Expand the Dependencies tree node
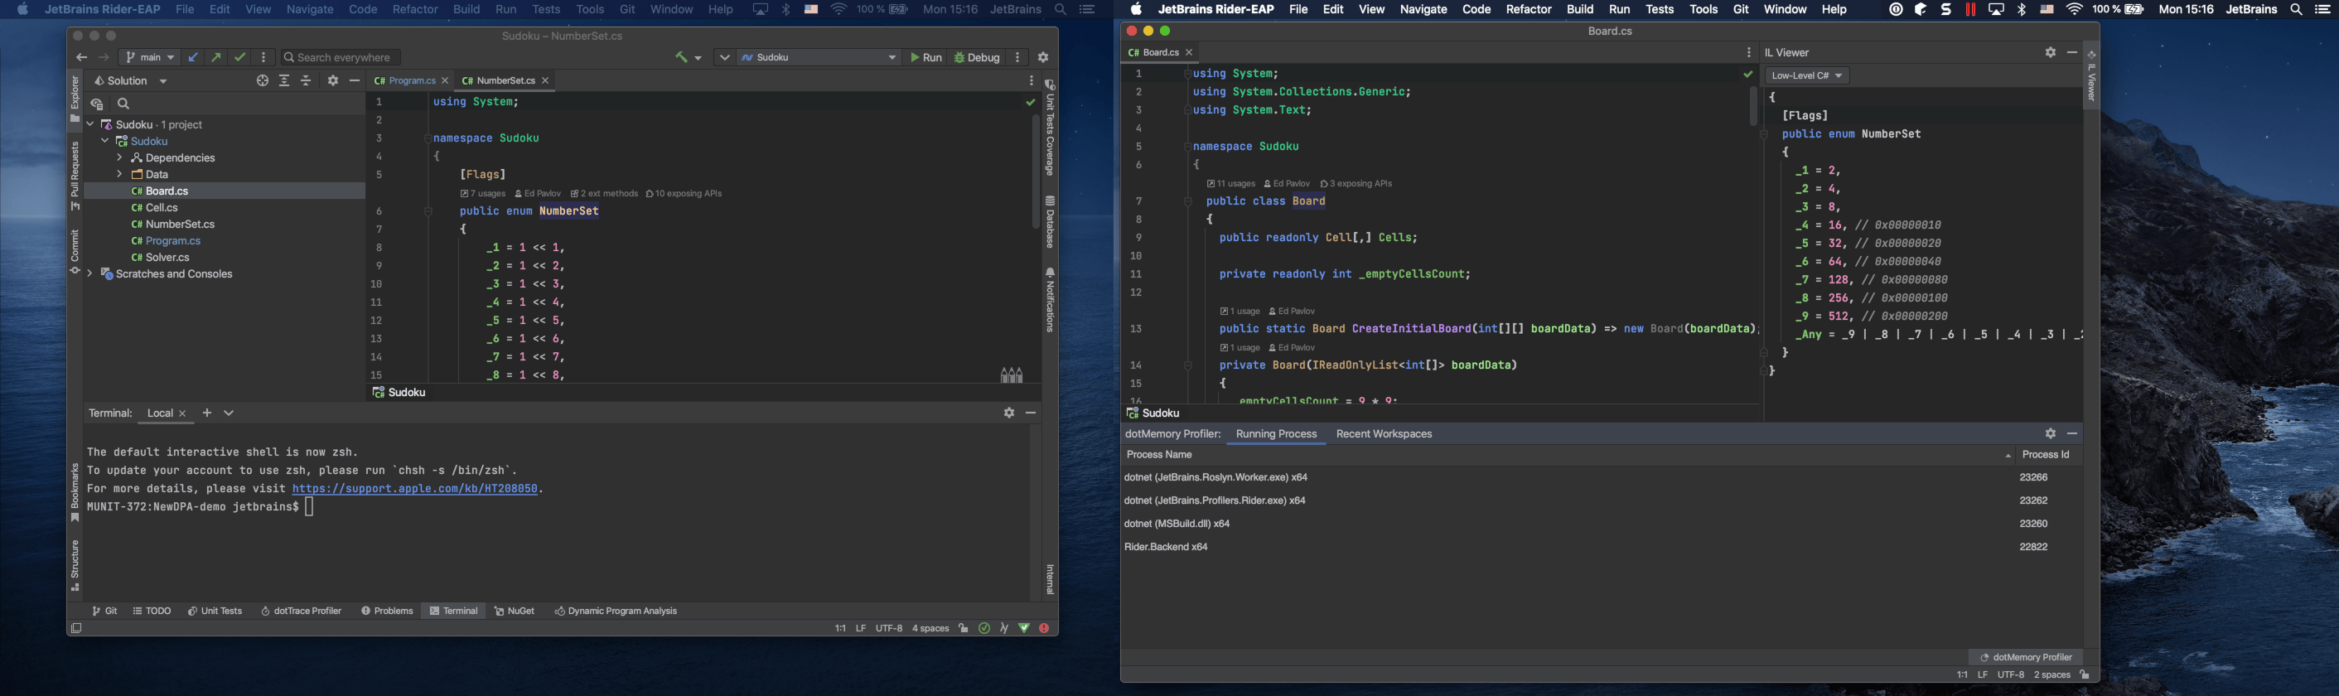 (x=120, y=158)
